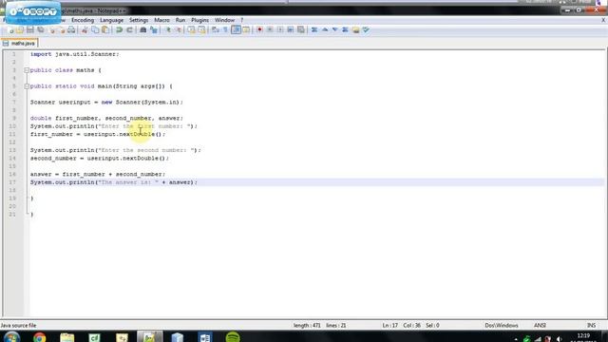Open Find with the binoculars icon

point(143,29)
